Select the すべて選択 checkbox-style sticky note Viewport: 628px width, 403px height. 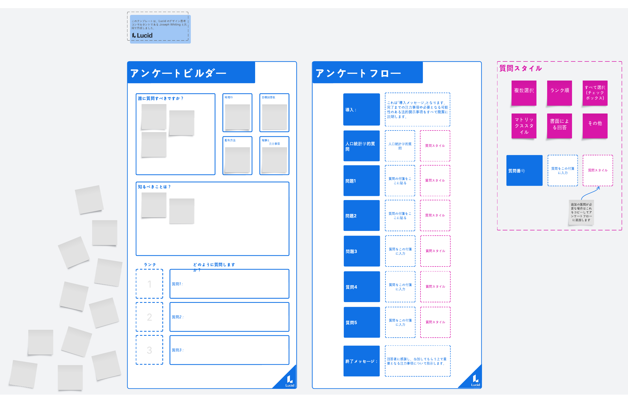click(x=595, y=93)
